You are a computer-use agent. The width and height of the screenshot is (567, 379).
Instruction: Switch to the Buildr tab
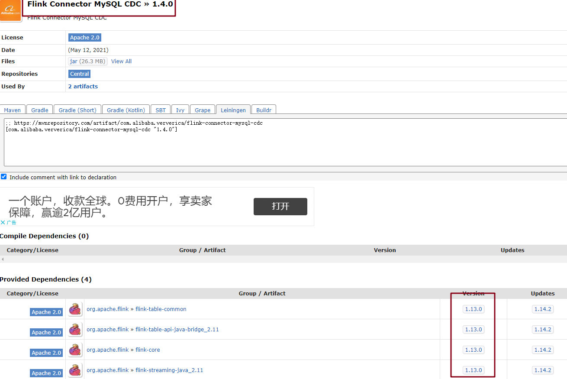click(x=263, y=110)
